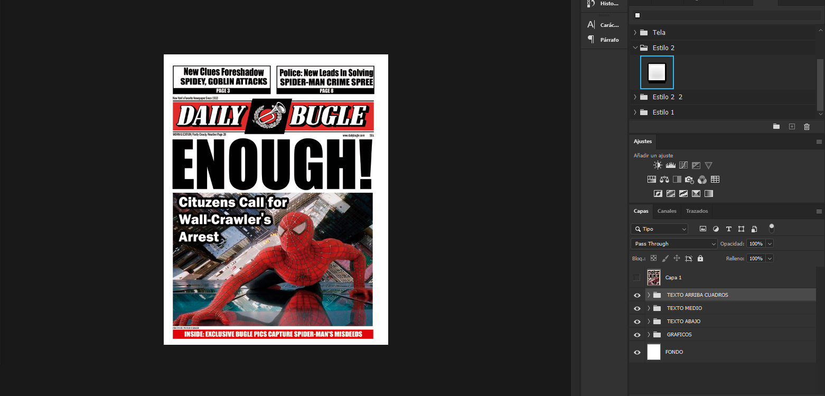Lock image pixels with brush icon
Viewport: 825px width, 396px height.
click(665, 259)
